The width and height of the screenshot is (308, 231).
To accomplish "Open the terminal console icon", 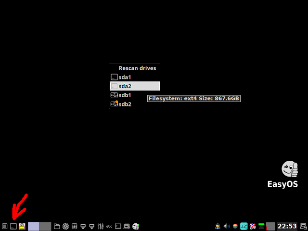I will pos(118,226).
